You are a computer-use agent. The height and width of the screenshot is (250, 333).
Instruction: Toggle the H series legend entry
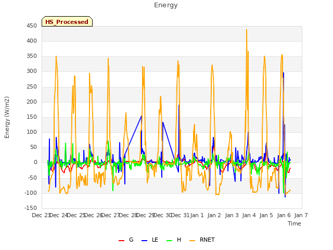[174, 240]
